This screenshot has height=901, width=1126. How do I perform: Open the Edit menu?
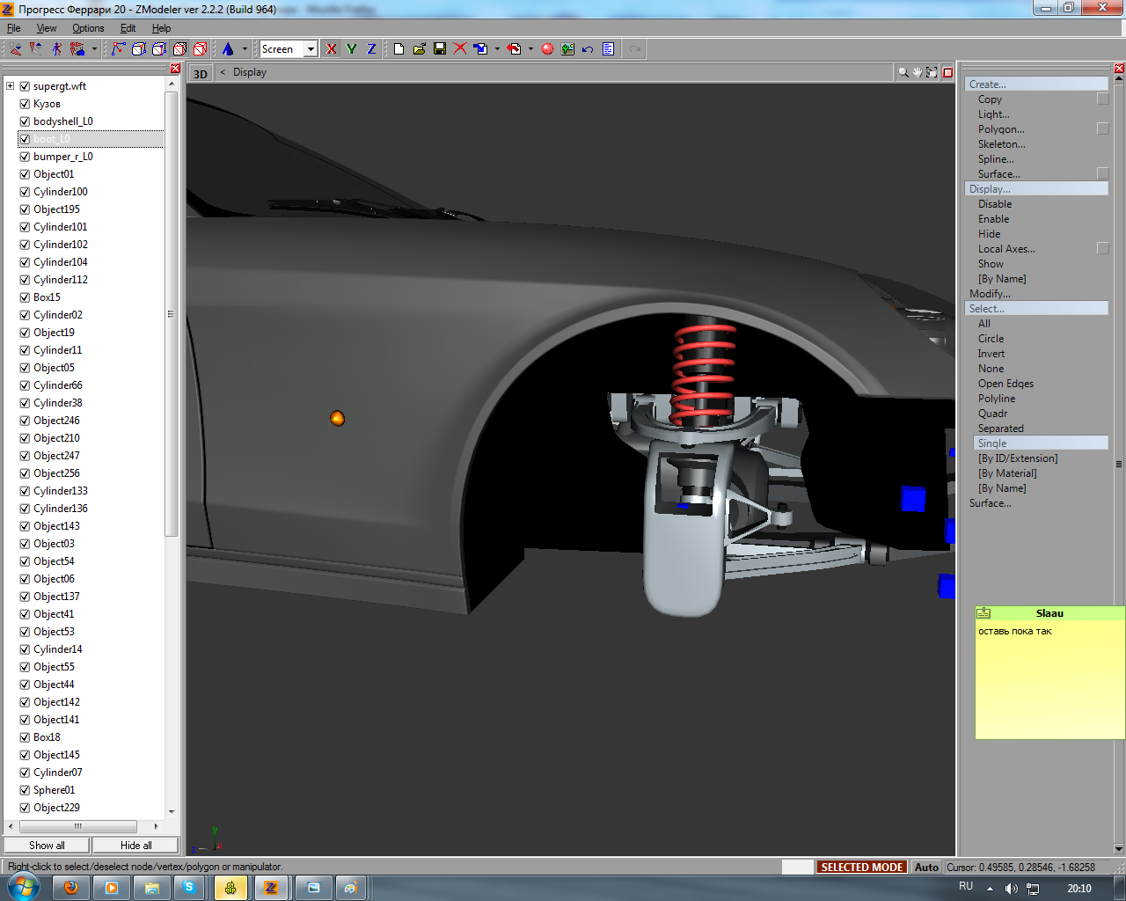click(128, 28)
